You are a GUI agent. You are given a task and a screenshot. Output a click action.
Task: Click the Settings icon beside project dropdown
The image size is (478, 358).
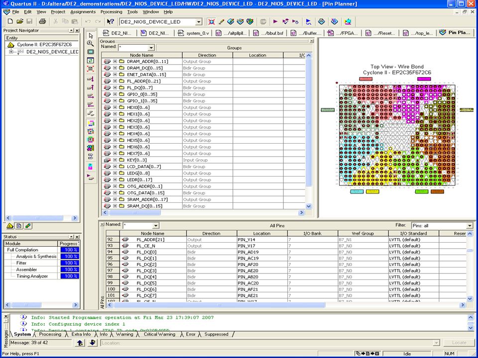(x=211, y=21)
